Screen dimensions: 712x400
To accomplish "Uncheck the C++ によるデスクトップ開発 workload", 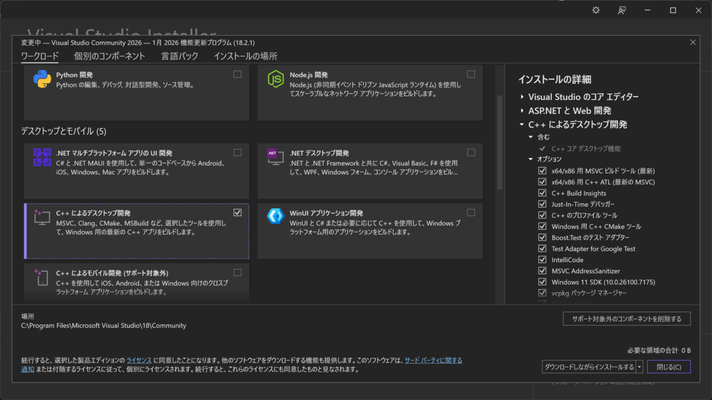I will click(x=238, y=212).
